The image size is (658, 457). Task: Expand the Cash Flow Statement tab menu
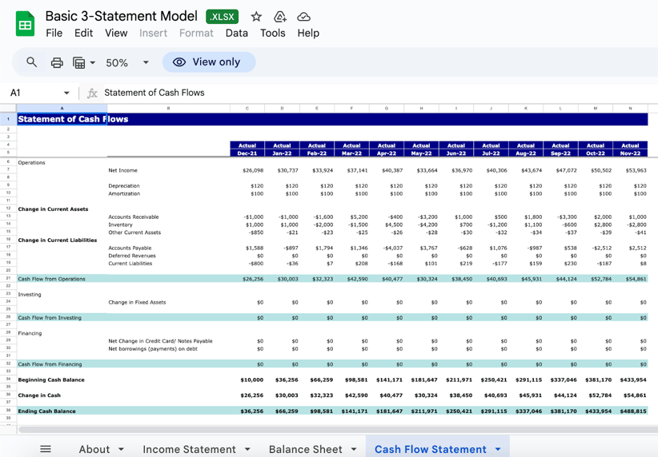(x=498, y=449)
